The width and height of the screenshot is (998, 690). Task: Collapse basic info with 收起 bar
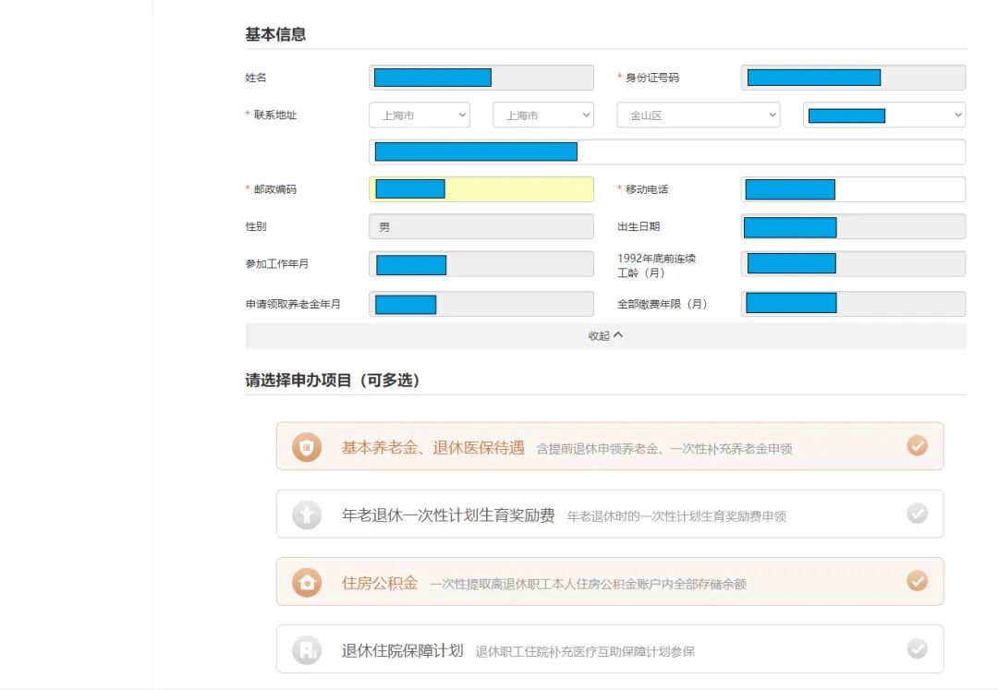point(605,336)
